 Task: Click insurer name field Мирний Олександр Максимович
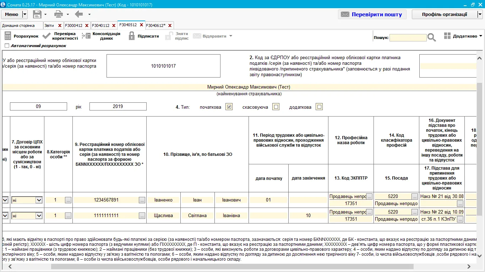pyautogui.click(x=239, y=87)
